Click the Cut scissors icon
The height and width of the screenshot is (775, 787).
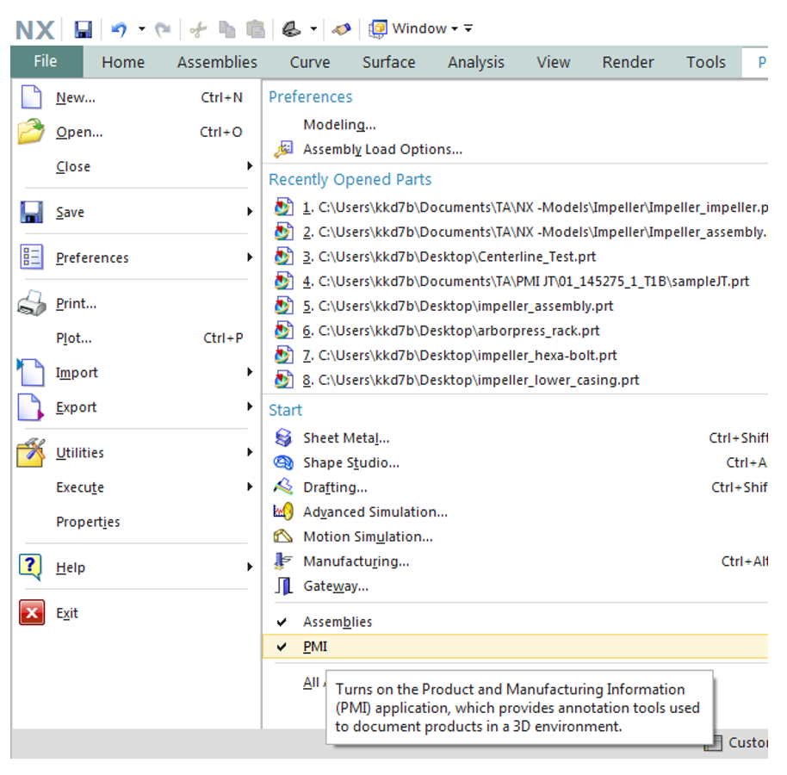point(198,29)
